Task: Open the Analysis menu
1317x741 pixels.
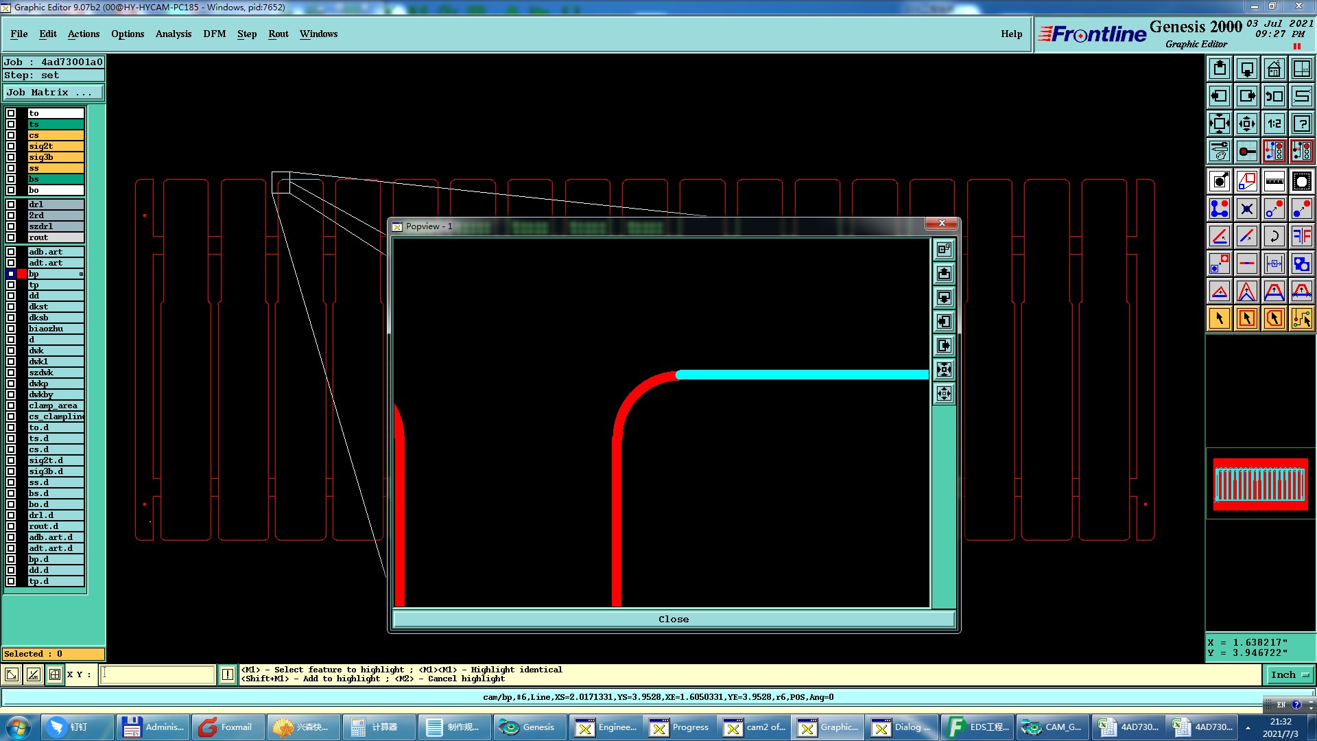Action: tap(174, 34)
